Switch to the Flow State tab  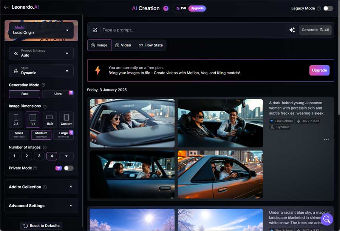tap(151, 45)
